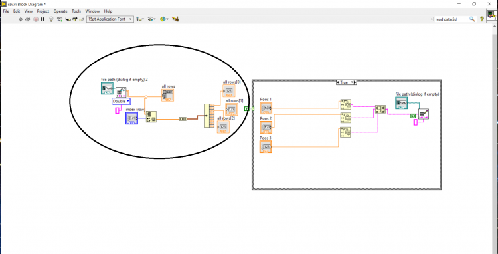This screenshot has width=498, height=254.
Task: Select the Read Delimited Spreadsheet VI node
Action: pyautogui.click(x=121, y=92)
